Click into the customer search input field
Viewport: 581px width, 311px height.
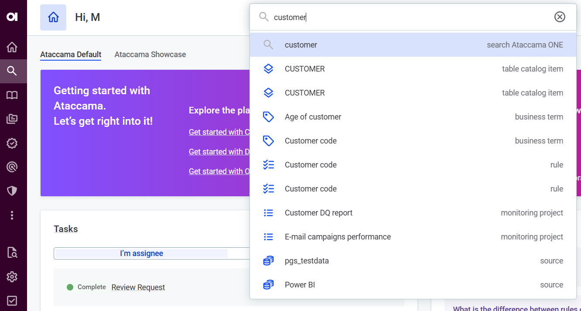click(410, 17)
